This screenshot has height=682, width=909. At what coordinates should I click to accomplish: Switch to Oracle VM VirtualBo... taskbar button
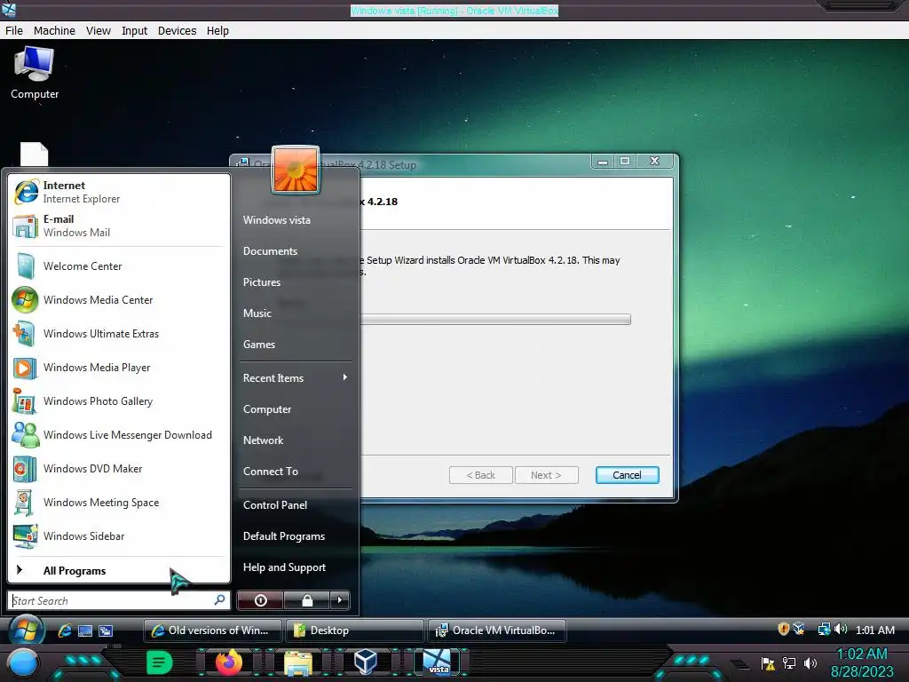pyautogui.click(x=497, y=630)
